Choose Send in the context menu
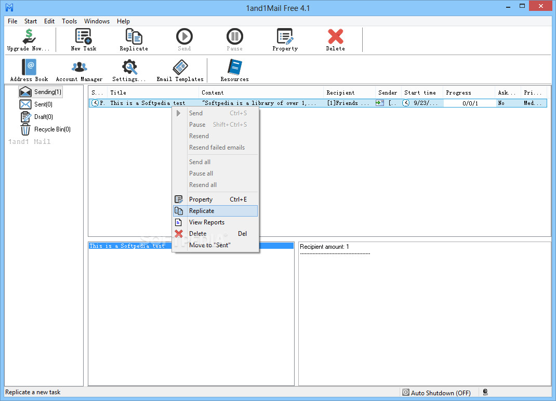The image size is (556, 401). (x=215, y=113)
